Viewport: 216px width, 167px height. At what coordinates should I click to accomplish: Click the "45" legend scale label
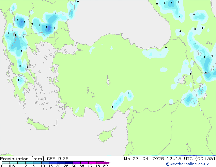97,166
